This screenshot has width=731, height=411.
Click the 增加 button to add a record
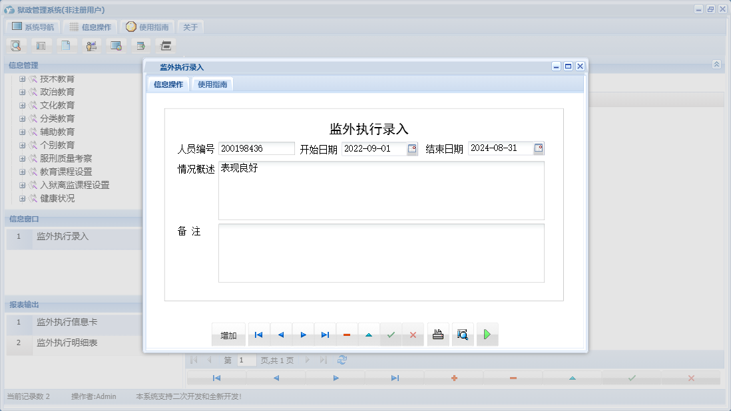point(228,335)
